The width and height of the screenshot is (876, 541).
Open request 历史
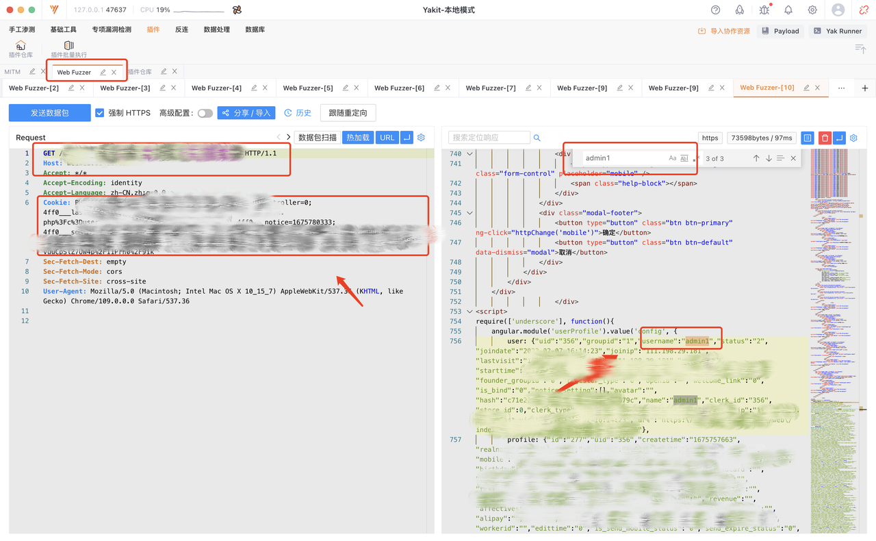tap(298, 113)
